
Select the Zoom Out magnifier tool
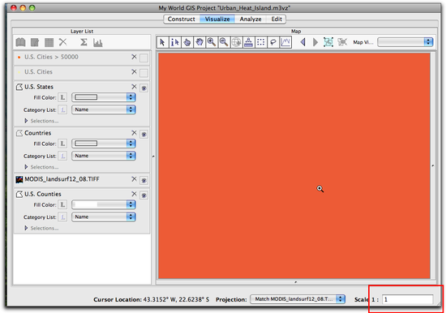pos(224,42)
